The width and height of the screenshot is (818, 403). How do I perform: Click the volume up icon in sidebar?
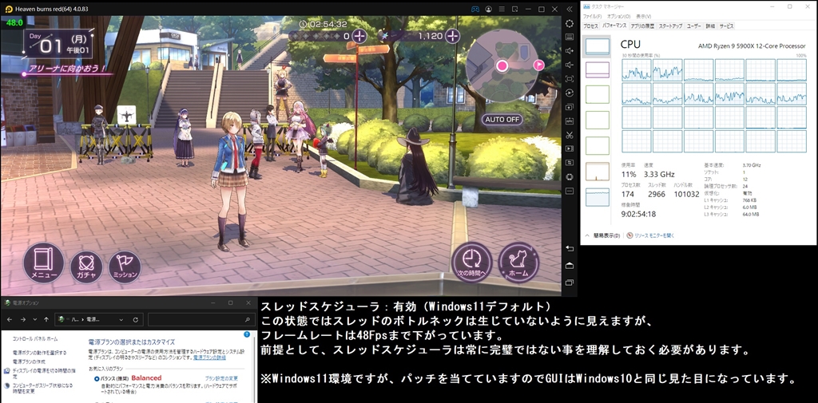point(569,51)
